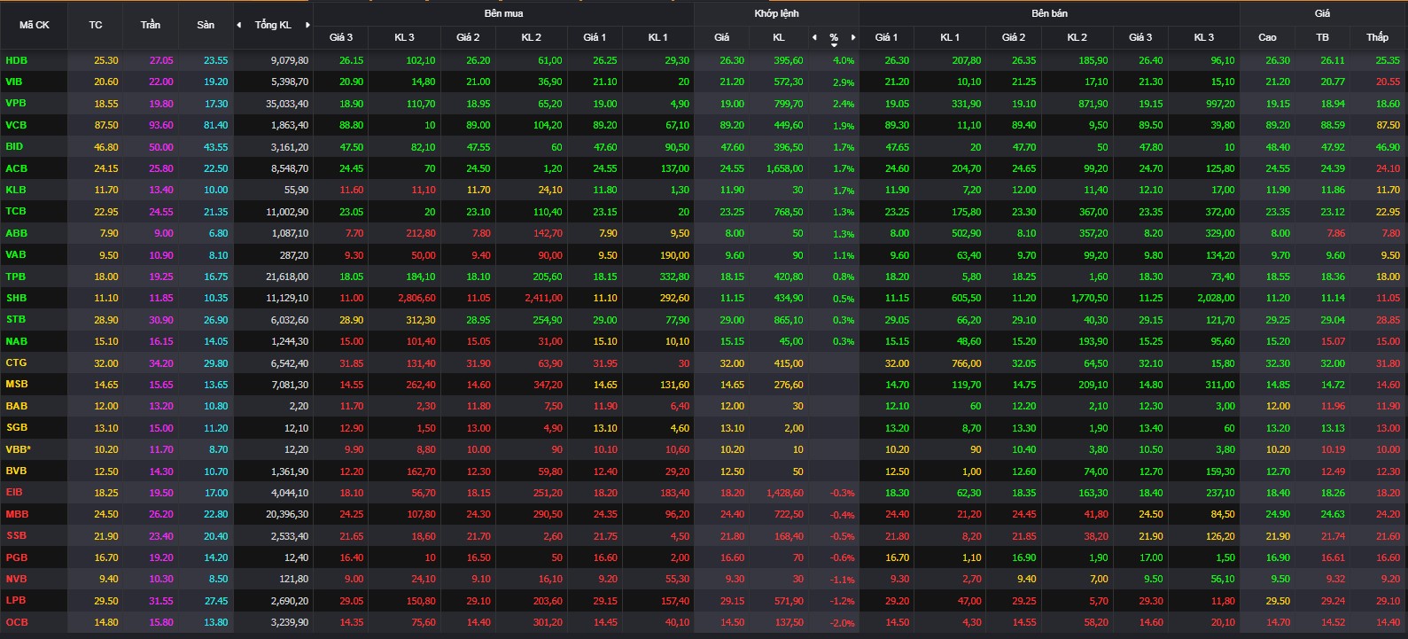Click EIB matched volume 1,428,60
1408x639 pixels.
coord(784,493)
